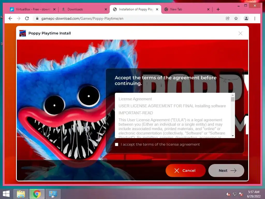
Task: Minimize the Chrome window
Action: 238,6
